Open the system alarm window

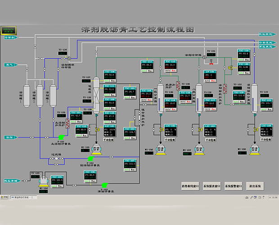click(x=233, y=186)
